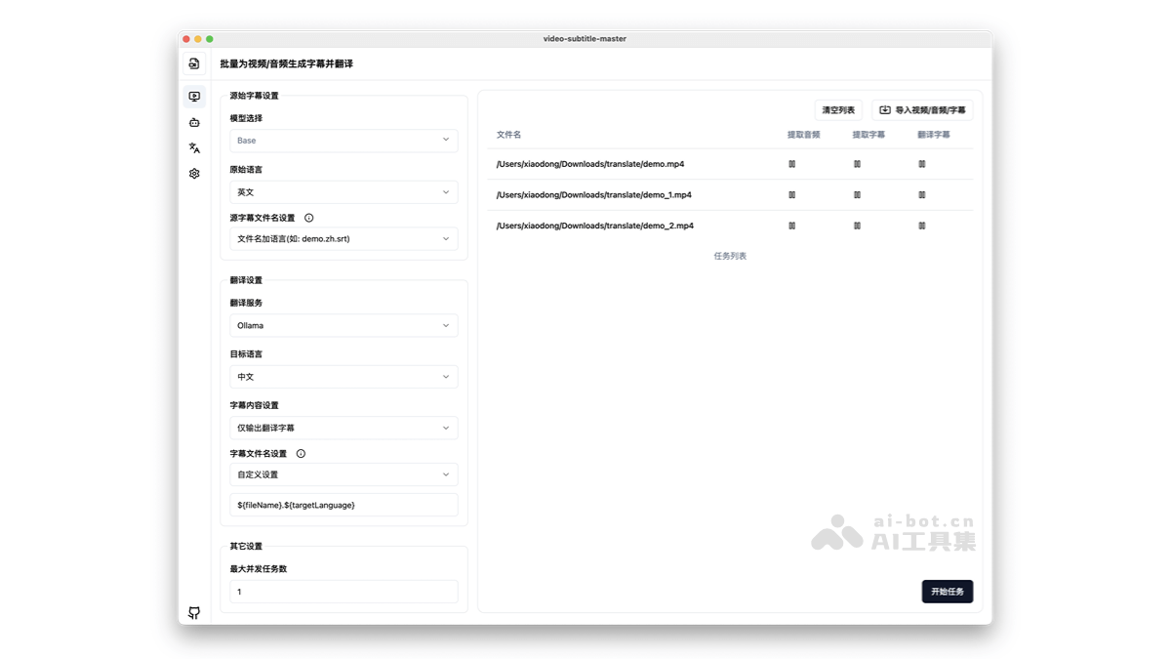Click the ${fileName}.${targetLanguage} template field
1171x659 pixels.
pos(343,505)
